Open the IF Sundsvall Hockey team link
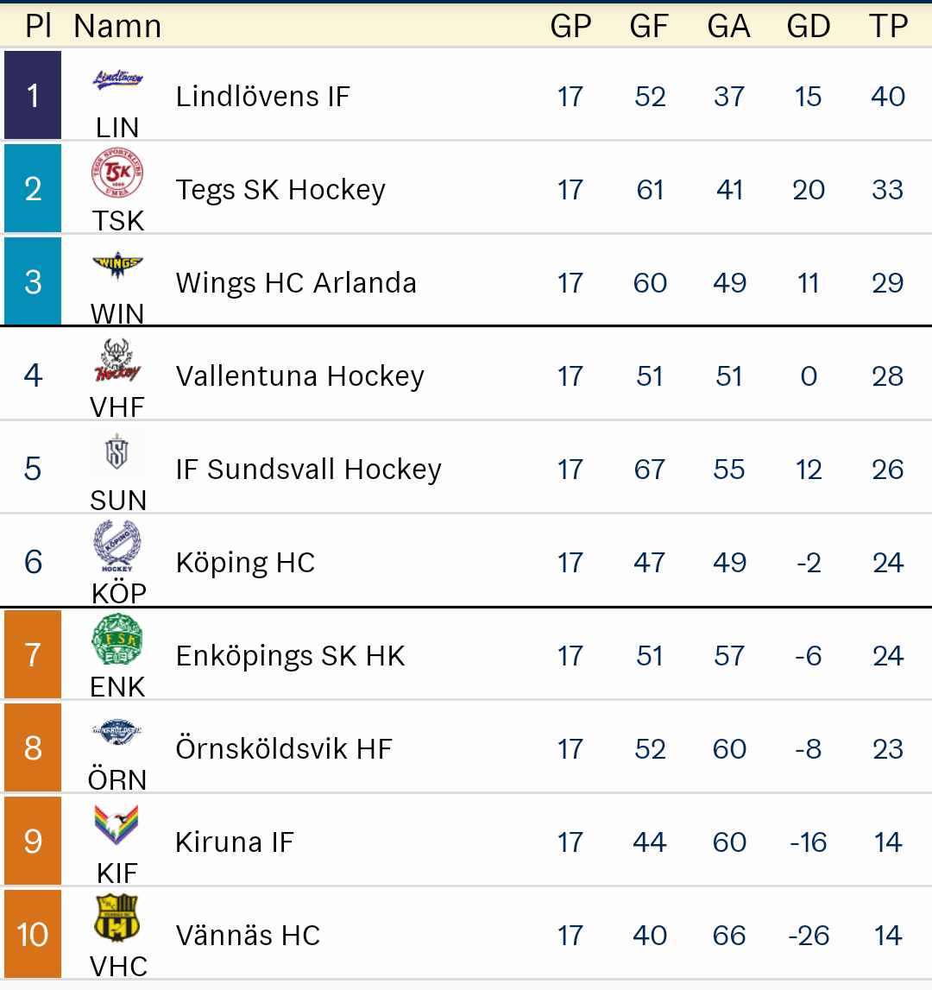This screenshot has width=932, height=990. (x=309, y=470)
